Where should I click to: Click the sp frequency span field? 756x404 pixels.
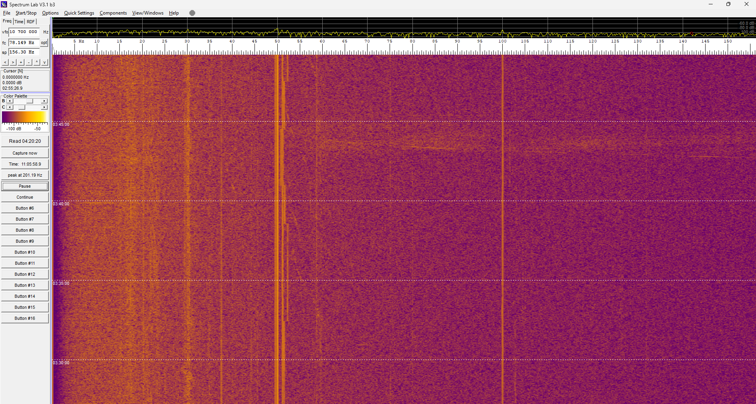24,52
